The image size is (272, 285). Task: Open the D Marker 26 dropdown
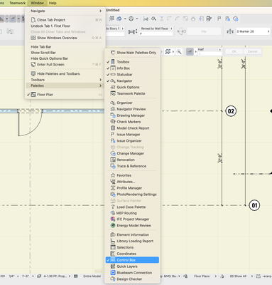coord(253,31)
